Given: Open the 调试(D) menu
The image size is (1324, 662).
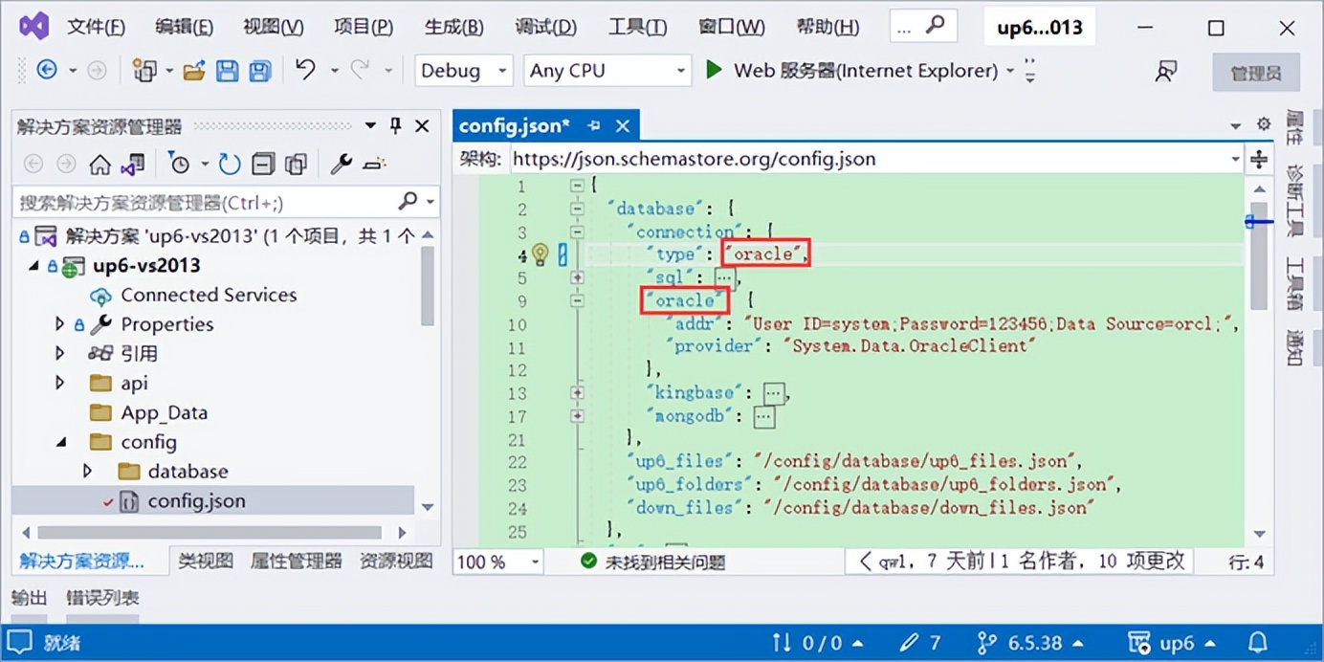Looking at the screenshot, I should pos(545,26).
